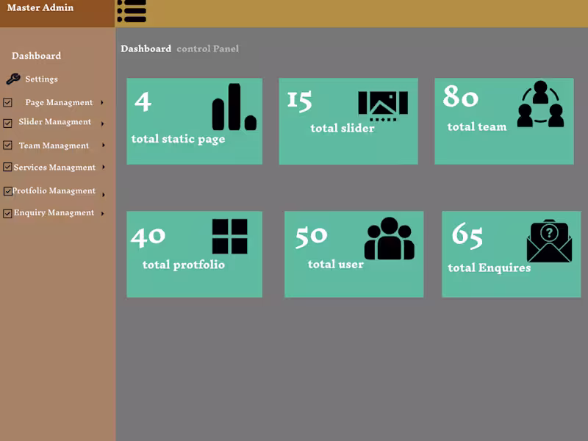Open Settings in the sidebar
This screenshot has width=588, height=441.
tap(41, 79)
